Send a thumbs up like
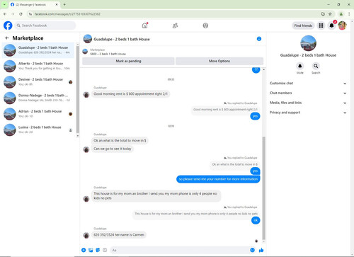 pos(261,250)
